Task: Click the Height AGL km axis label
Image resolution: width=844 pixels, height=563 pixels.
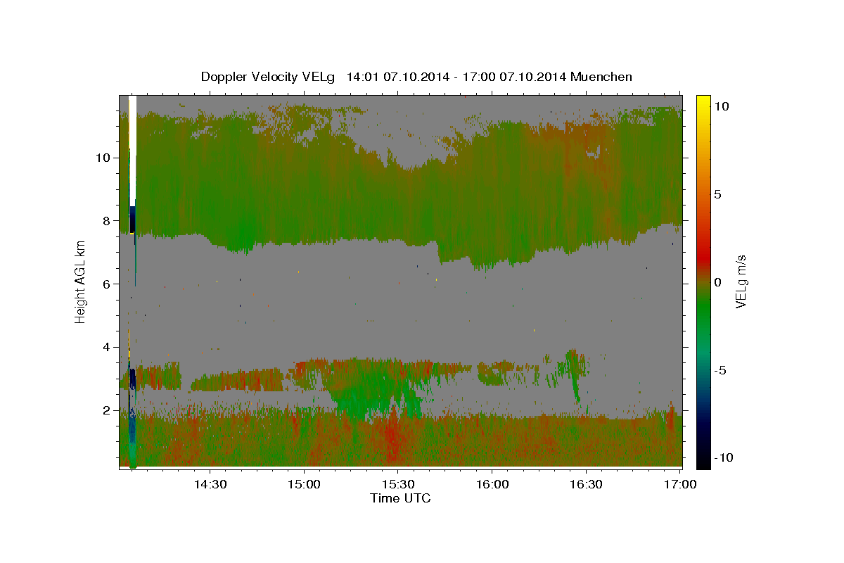Action: pyautogui.click(x=80, y=281)
